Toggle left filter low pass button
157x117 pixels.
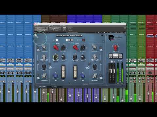pos(38,47)
